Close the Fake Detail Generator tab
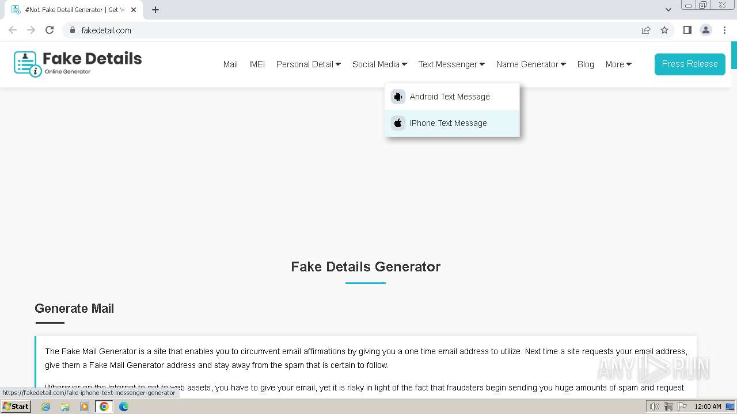 (x=134, y=10)
